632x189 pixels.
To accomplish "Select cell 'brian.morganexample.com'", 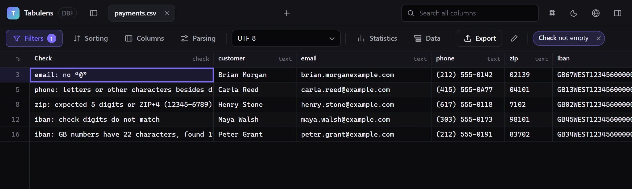I will click(364, 75).
